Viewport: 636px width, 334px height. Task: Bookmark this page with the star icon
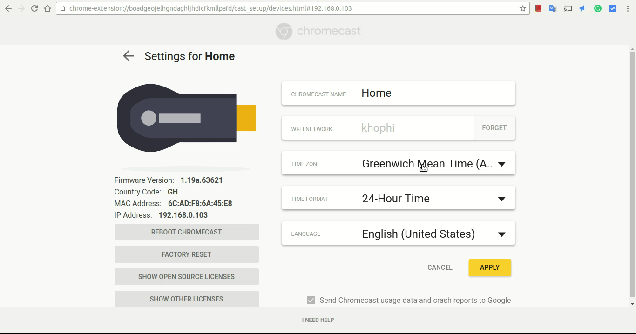pyautogui.click(x=523, y=8)
